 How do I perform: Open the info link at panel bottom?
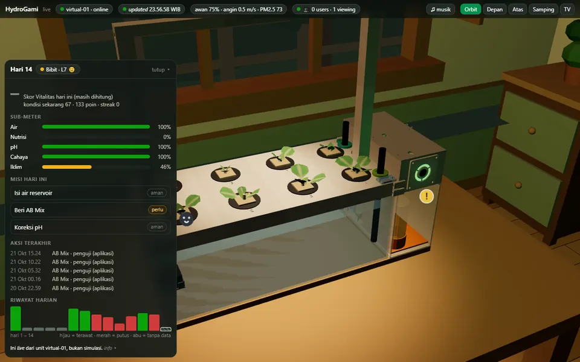click(x=109, y=348)
